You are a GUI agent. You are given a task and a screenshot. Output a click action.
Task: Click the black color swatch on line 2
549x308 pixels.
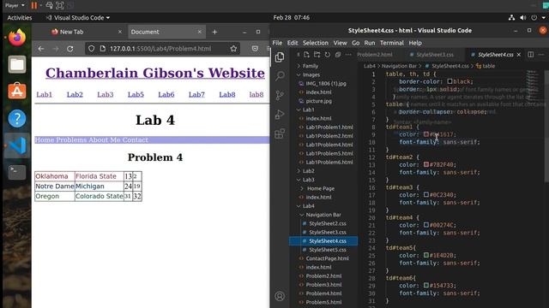(x=449, y=81)
